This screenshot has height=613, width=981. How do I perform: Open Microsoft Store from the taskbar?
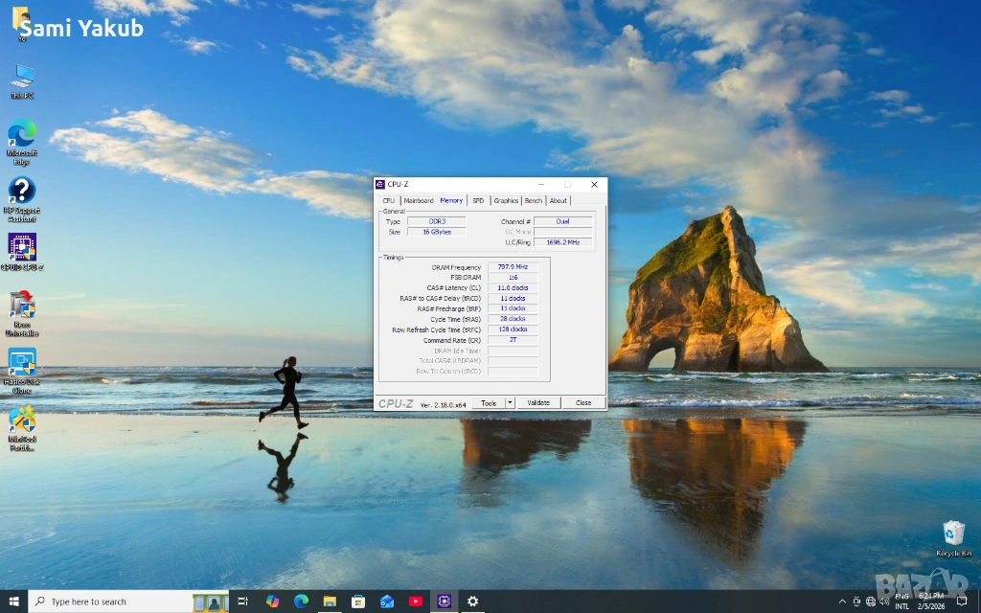coord(358,602)
